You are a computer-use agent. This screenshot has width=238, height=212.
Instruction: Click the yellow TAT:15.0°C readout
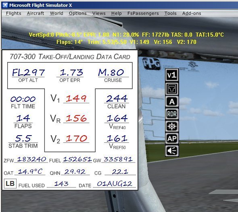[210, 35]
